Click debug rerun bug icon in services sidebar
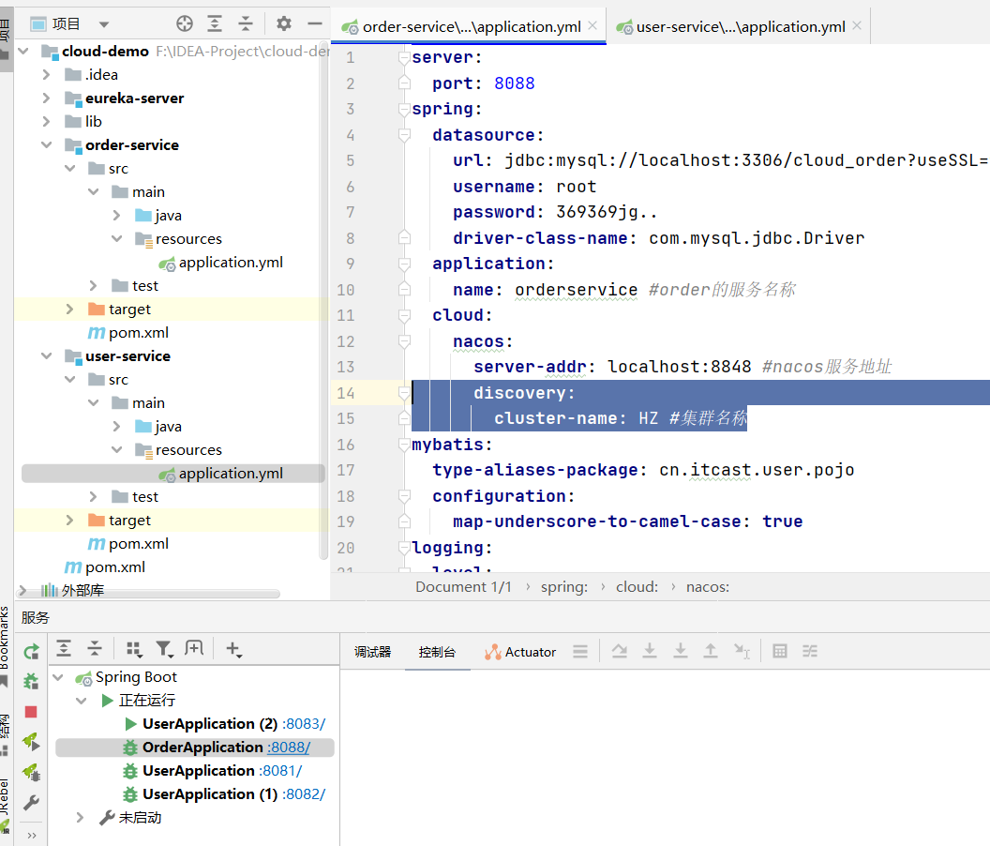Viewport: 990px width, 846px height. pos(31,681)
